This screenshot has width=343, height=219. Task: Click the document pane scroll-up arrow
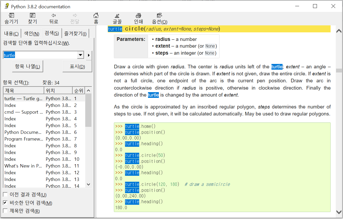coord(339,31)
